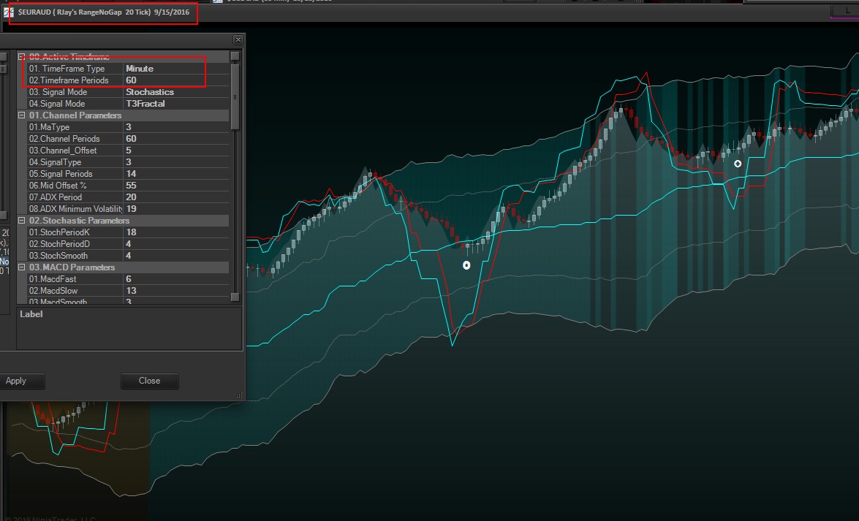Select the 02.Timeframe Periods label

[x=69, y=80]
